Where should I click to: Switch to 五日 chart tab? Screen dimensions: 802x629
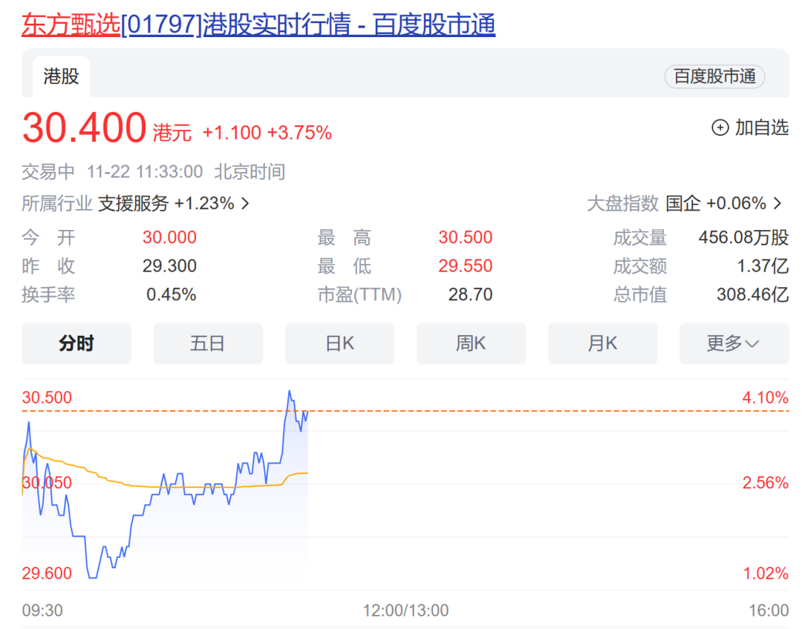pyautogui.click(x=208, y=343)
